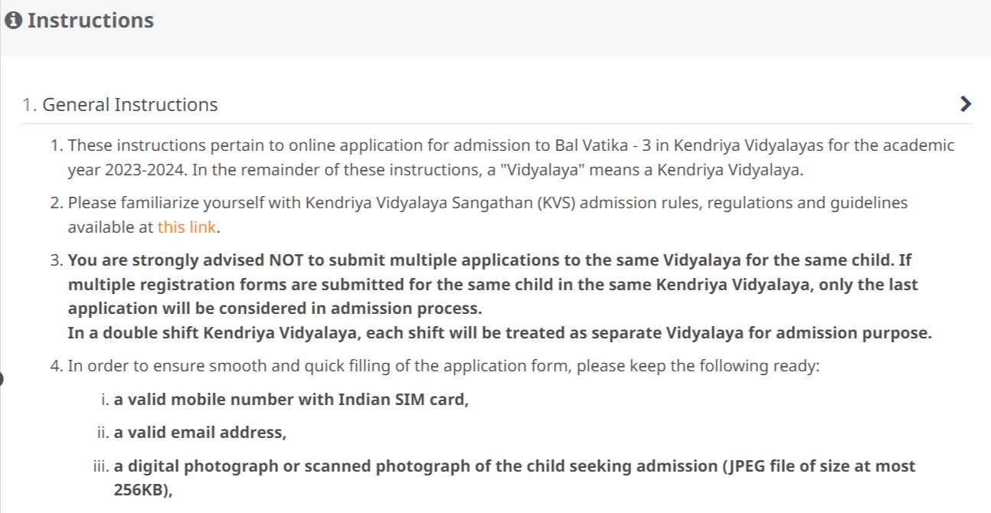Image resolution: width=991 pixels, height=513 pixels.
Task: Click the double shift Kendriya Vidyalaya line
Action: point(499,334)
